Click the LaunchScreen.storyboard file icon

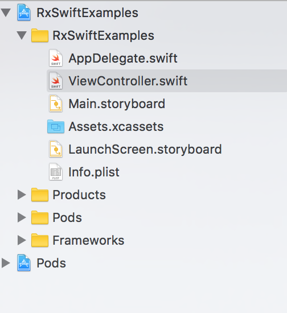tap(56, 149)
